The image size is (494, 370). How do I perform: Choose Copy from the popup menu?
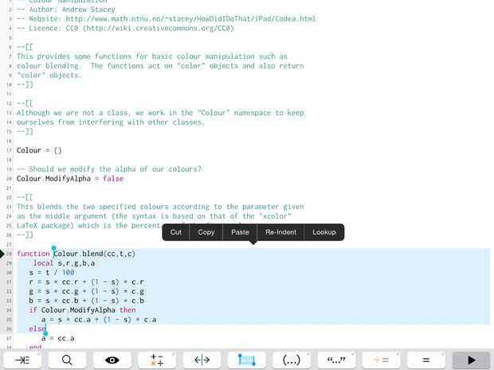(x=206, y=232)
